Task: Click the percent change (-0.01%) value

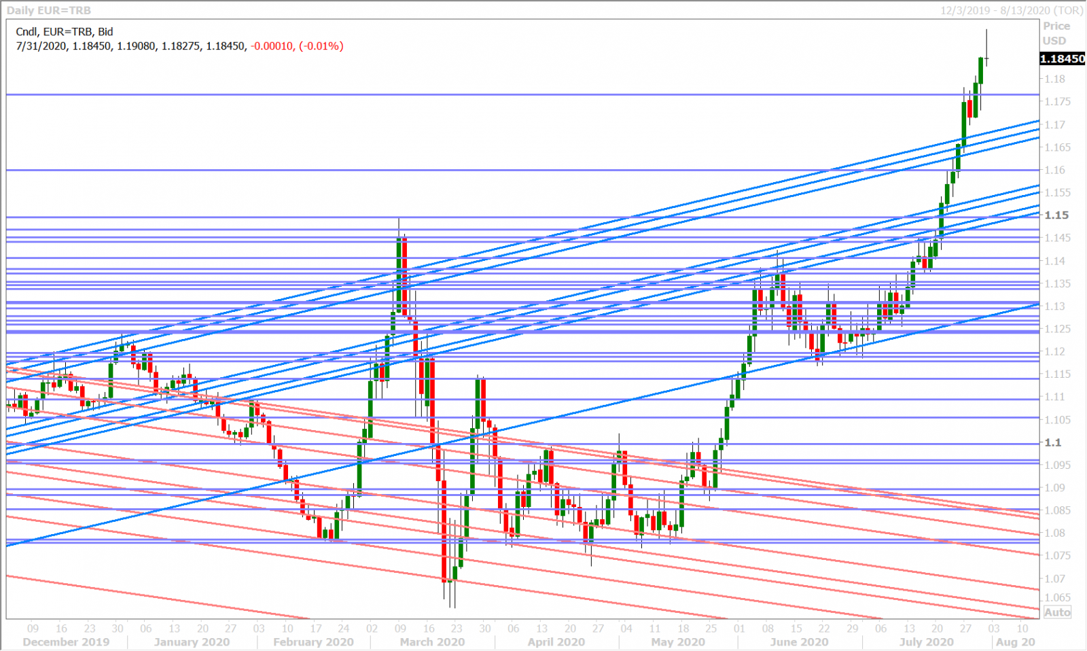Action: (321, 46)
